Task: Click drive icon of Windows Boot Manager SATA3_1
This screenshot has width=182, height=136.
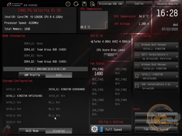Action: tap(137, 46)
